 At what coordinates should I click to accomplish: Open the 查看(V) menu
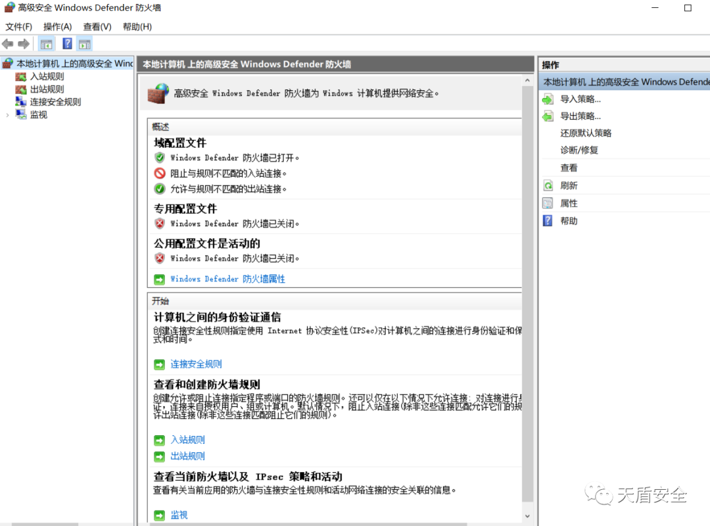[97, 27]
